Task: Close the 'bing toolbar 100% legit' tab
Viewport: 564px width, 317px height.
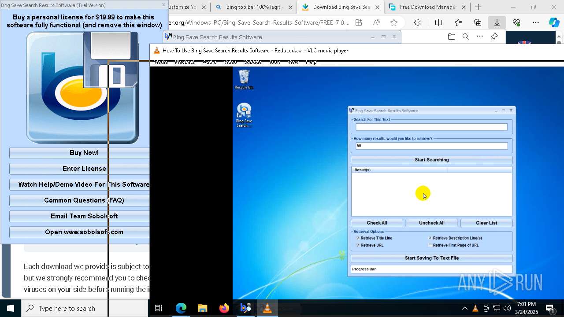Action: pyautogui.click(x=290, y=7)
